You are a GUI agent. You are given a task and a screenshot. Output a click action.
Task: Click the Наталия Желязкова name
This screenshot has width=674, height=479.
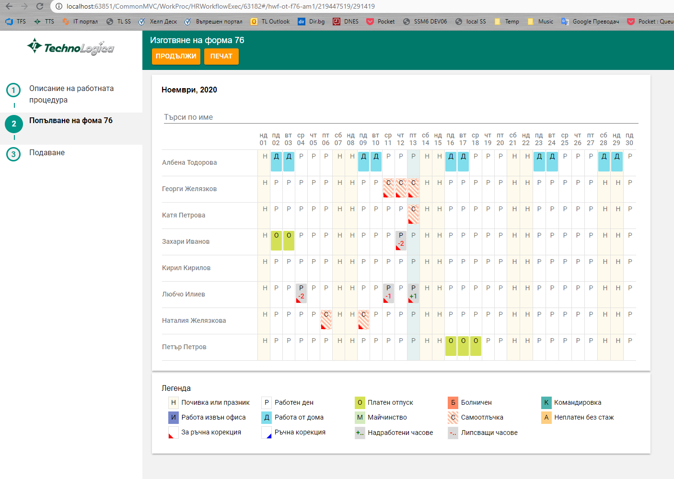pos(194,320)
